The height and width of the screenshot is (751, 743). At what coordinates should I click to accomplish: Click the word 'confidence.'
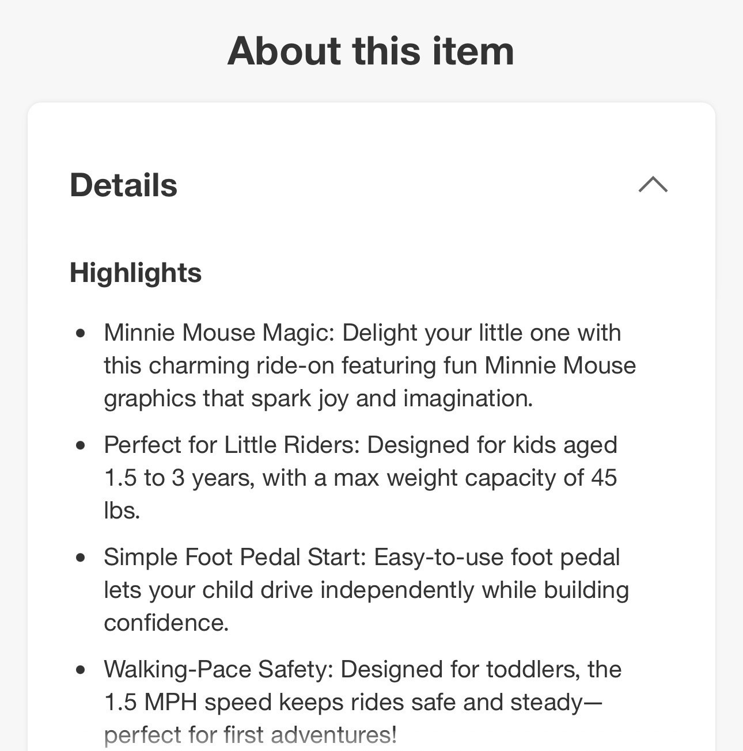click(x=166, y=623)
